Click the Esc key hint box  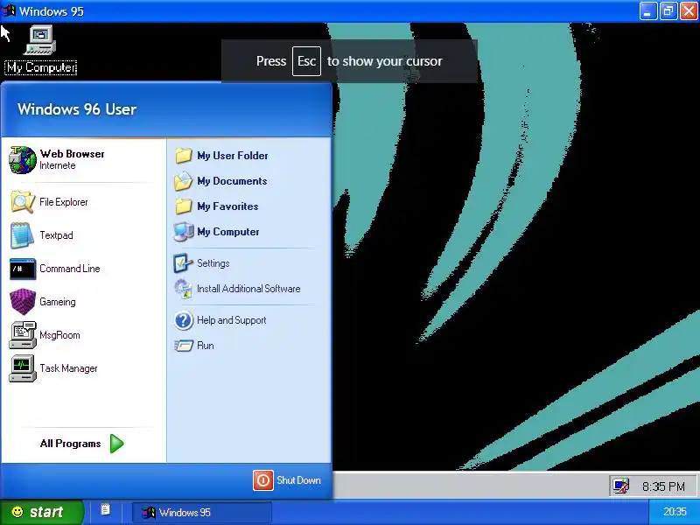(306, 61)
